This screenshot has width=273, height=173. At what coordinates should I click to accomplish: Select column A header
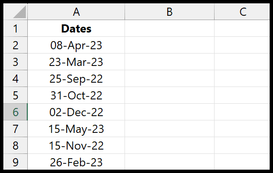pos(76,11)
